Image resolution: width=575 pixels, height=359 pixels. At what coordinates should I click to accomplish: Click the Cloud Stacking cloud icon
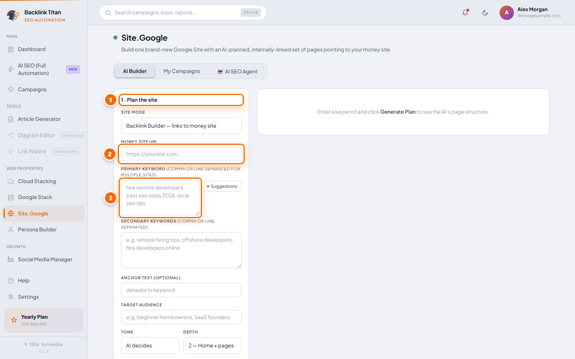coord(11,181)
